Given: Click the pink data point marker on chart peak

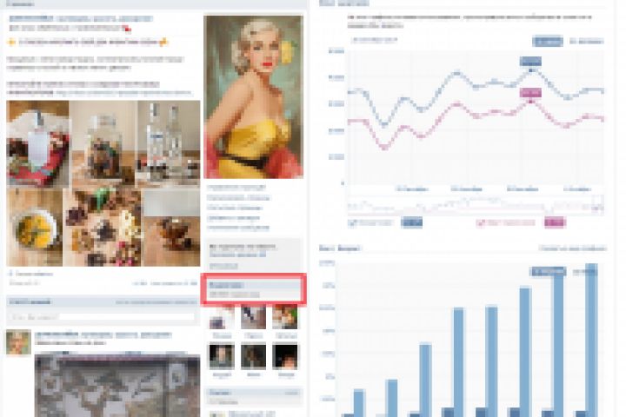Looking at the screenshot, I should 530,102.
